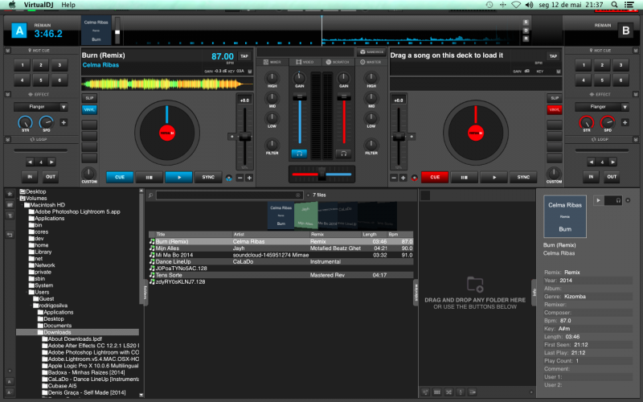Toggle VINYL mode on deck A
643x402 pixels.
click(x=89, y=109)
